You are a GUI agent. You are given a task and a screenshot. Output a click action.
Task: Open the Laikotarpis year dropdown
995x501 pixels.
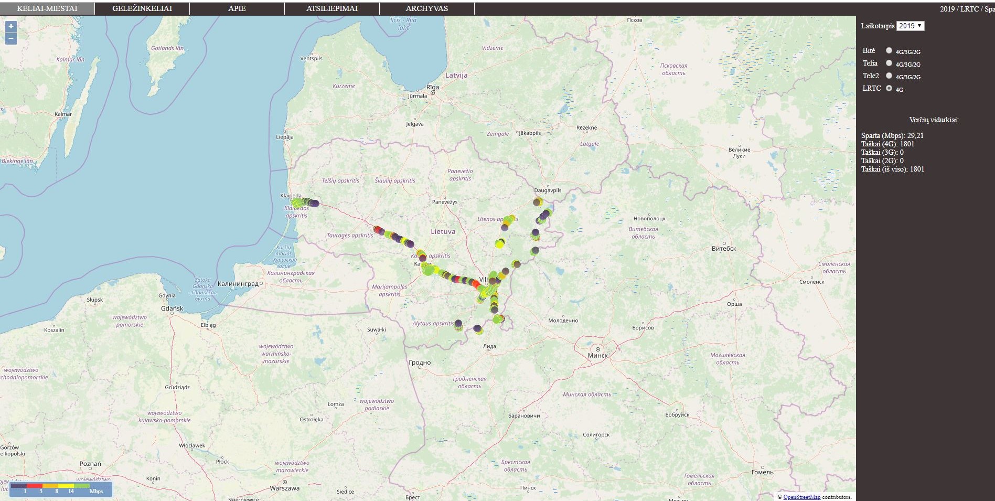pyautogui.click(x=910, y=26)
